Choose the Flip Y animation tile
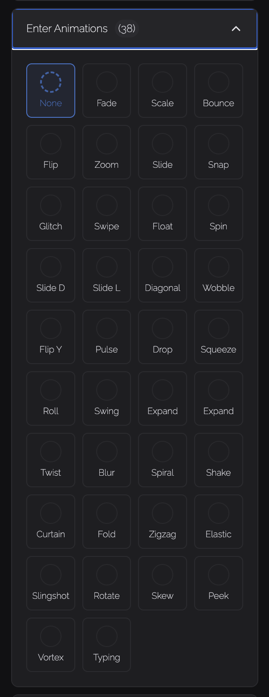This screenshot has height=697, width=269. pyautogui.click(x=51, y=337)
